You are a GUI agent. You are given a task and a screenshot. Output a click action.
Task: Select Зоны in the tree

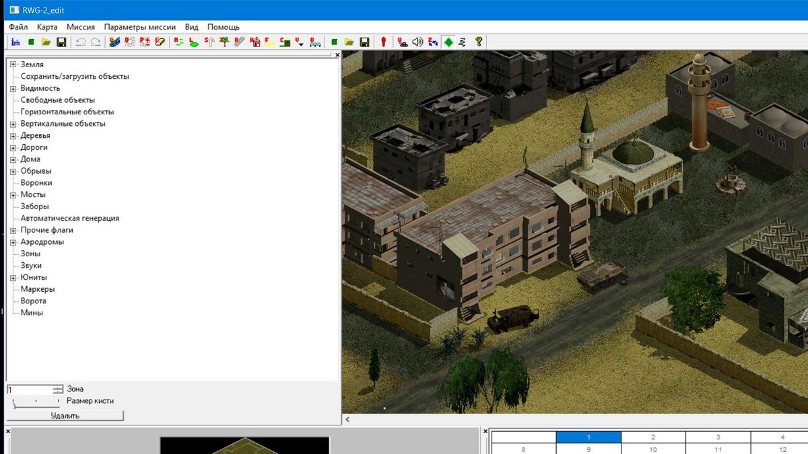30,254
